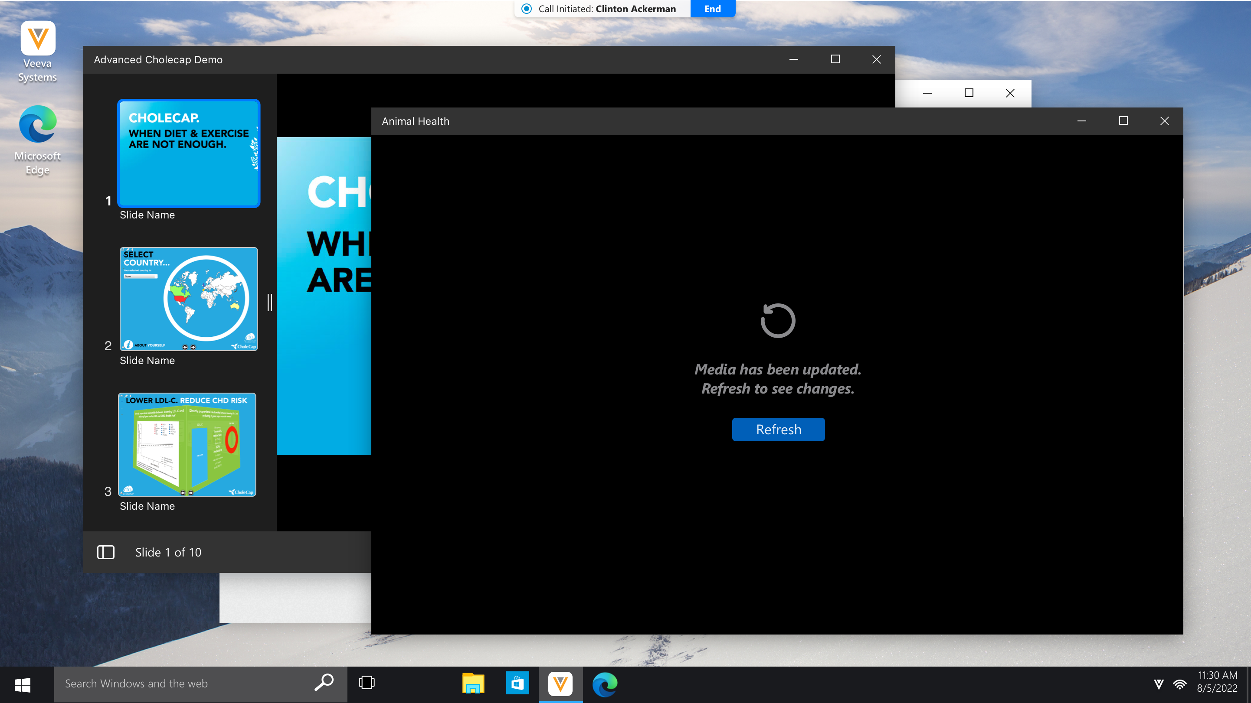Maximize the Animal Health window
This screenshot has width=1251, height=703.
[1123, 121]
